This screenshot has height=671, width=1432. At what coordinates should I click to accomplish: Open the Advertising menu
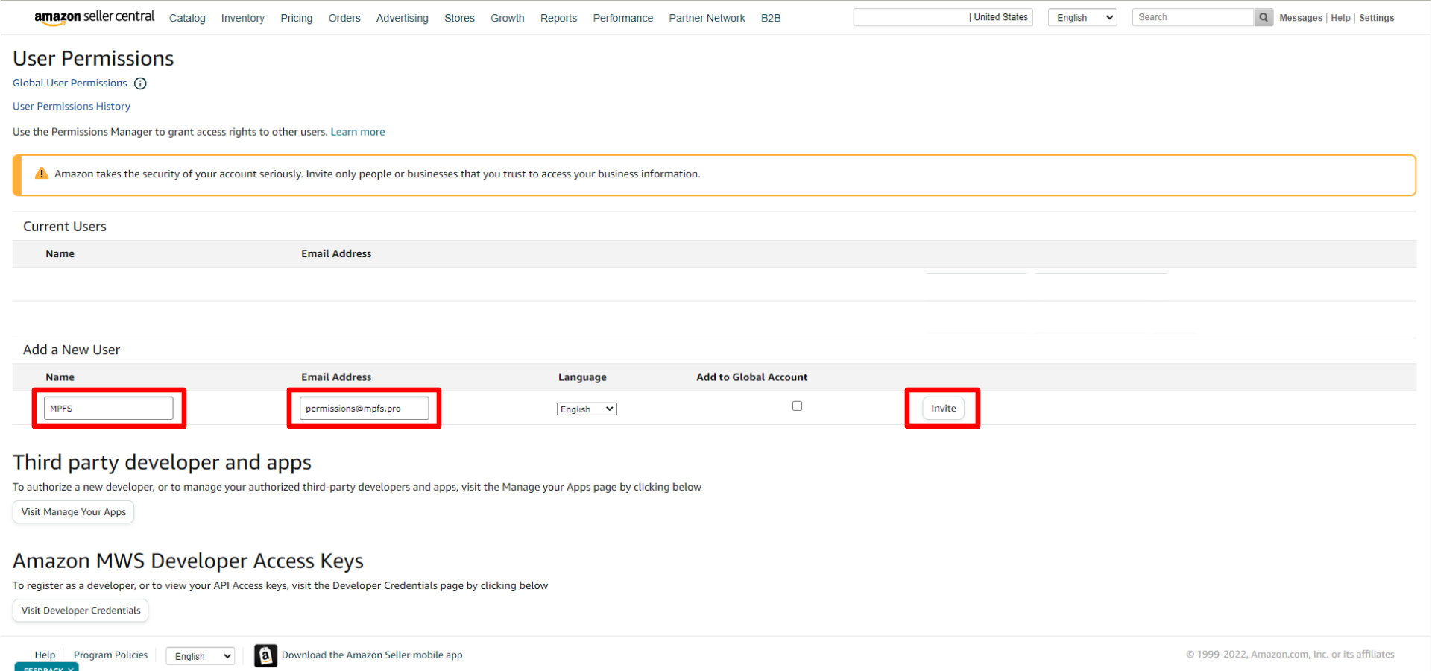(403, 18)
